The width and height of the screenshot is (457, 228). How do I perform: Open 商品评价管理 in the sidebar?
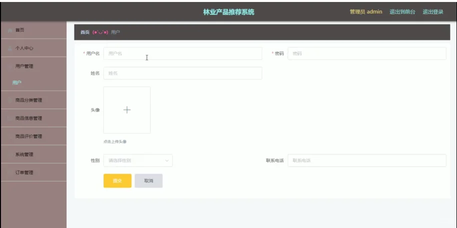coord(33,136)
